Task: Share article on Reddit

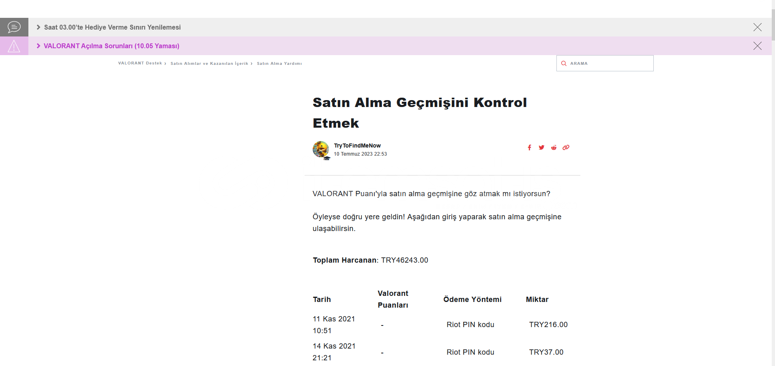Action: [x=554, y=148]
